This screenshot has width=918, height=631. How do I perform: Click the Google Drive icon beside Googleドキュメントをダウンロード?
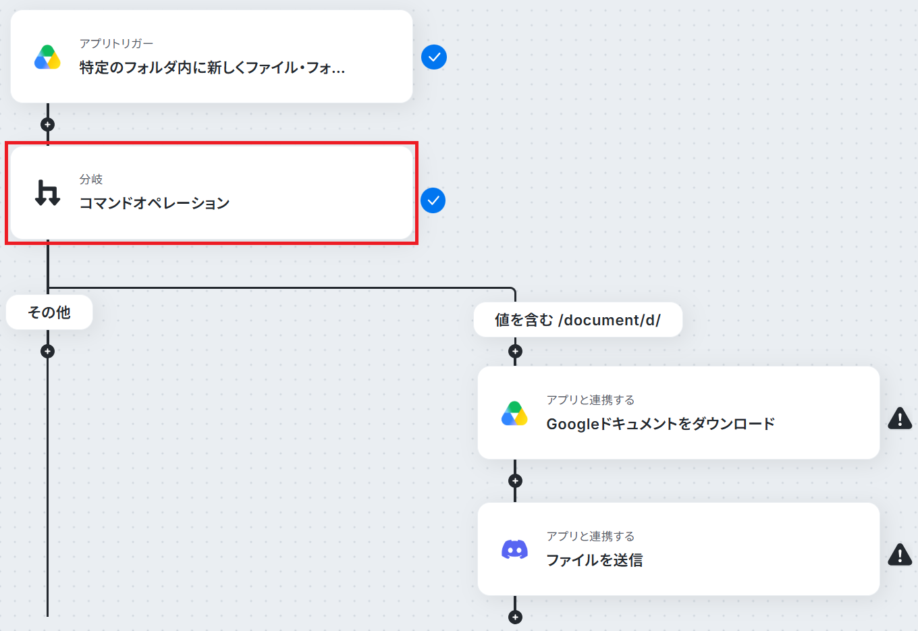(x=514, y=414)
